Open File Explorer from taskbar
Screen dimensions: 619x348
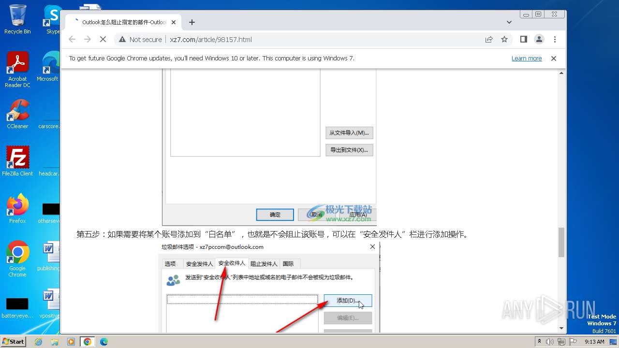[x=55, y=342]
